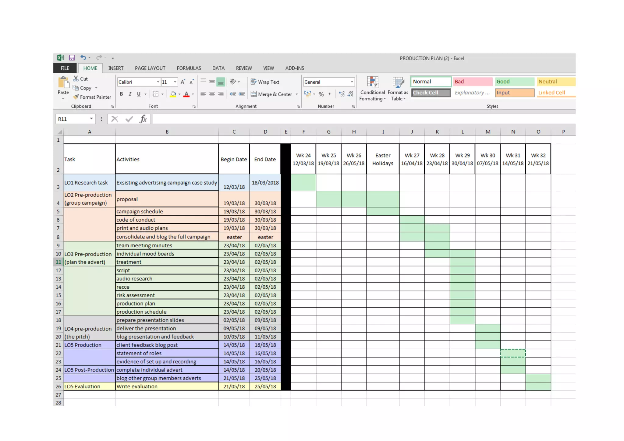Increase font size with the large A icon
The width and height of the screenshot is (624, 441).
pyautogui.click(x=183, y=82)
